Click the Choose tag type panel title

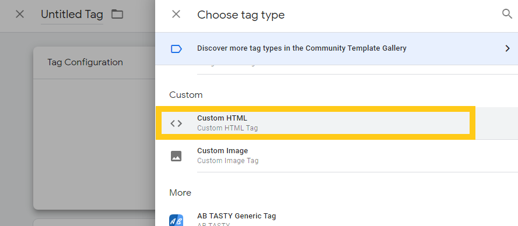pyautogui.click(x=241, y=15)
